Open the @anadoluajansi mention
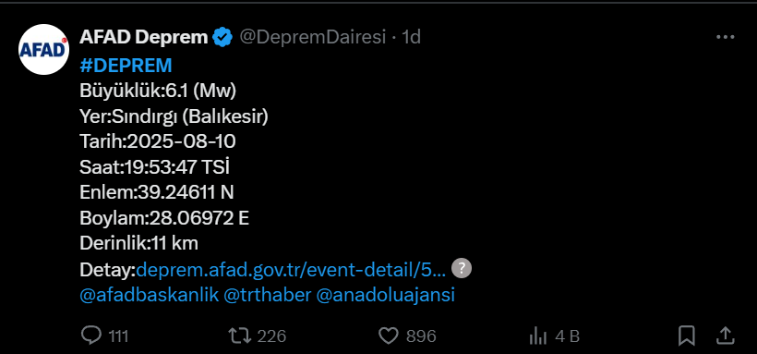Viewport: 757px width, 354px height. [x=385, y=295]
